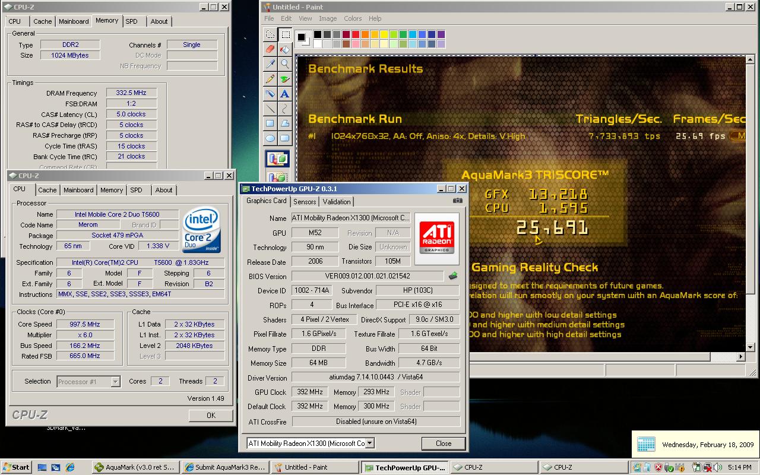This screenshot has width=760, height=475.
Task: Open the File menu in Paint
Action: [x=270, y=18]
